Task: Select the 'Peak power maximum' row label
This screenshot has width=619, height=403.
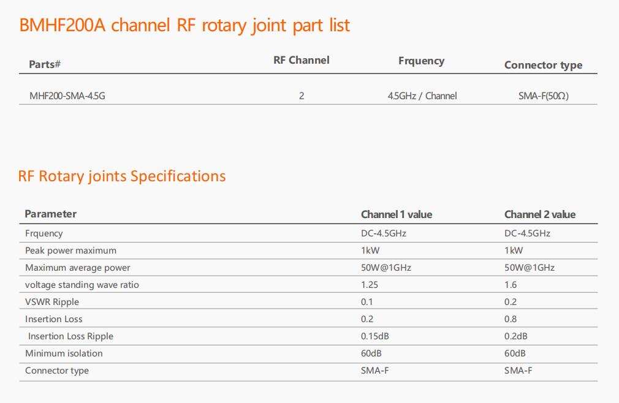Action: point(70,250)
